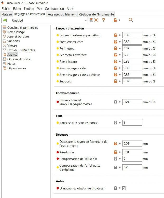Click the Première couche width field
This screenshot has width=164, height=198.
pyautogui.click(x=132, y=42)
